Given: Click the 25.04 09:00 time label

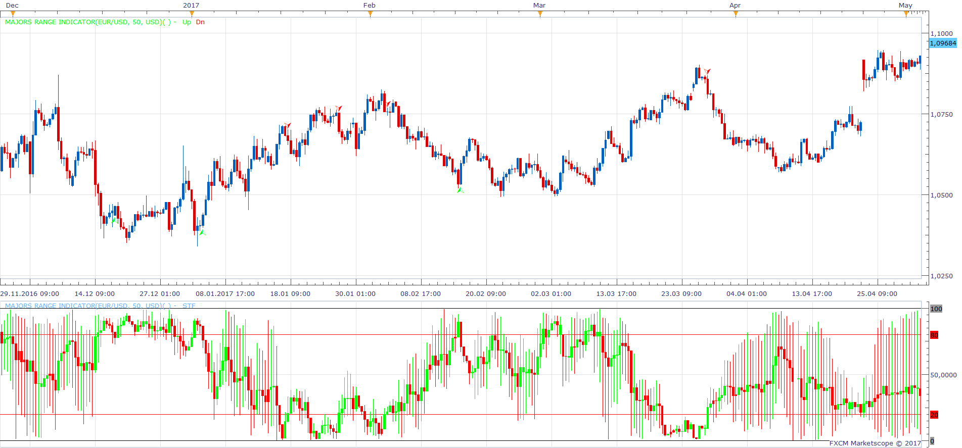Looking at the screenshot, I should click(877, 293).
